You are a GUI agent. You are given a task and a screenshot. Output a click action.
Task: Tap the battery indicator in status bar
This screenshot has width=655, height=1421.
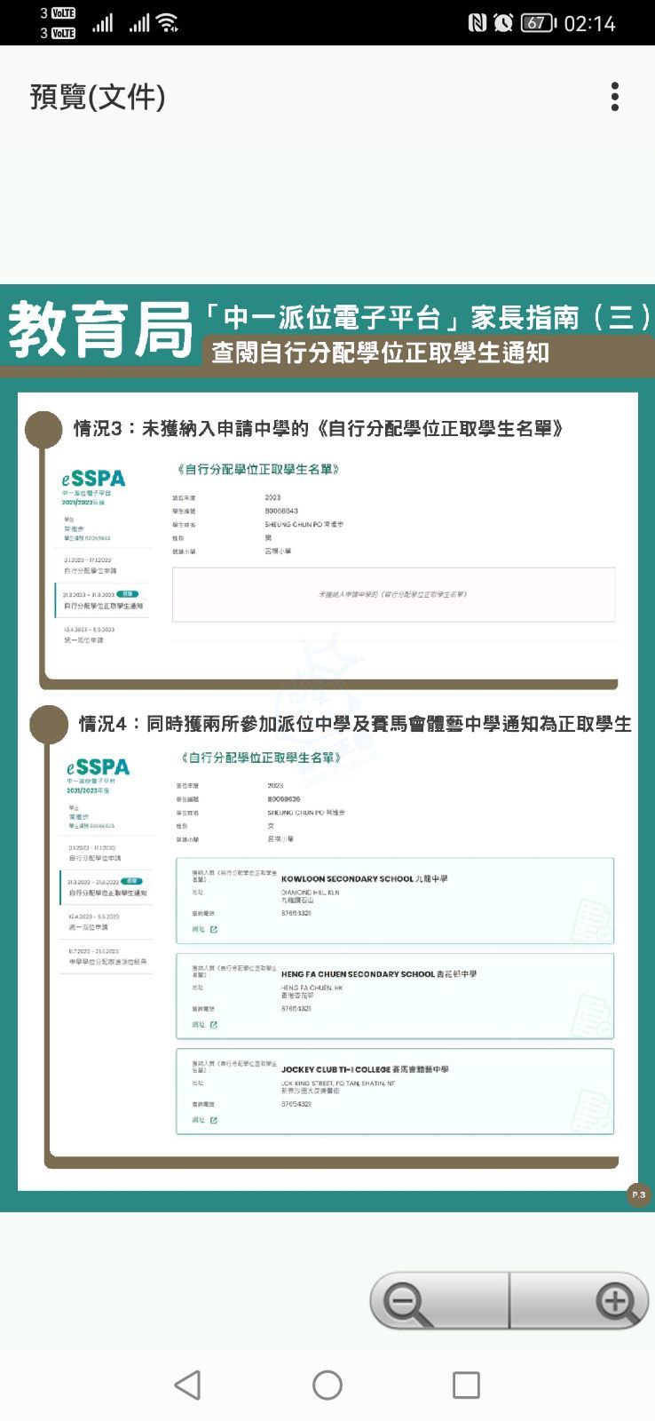[x=537, y=23]
